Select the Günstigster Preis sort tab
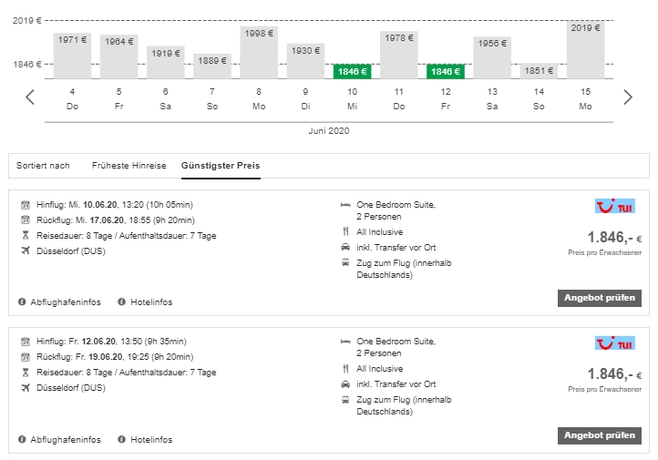The height and width of the screenshot is (460, 658). (x=221, y=166)
